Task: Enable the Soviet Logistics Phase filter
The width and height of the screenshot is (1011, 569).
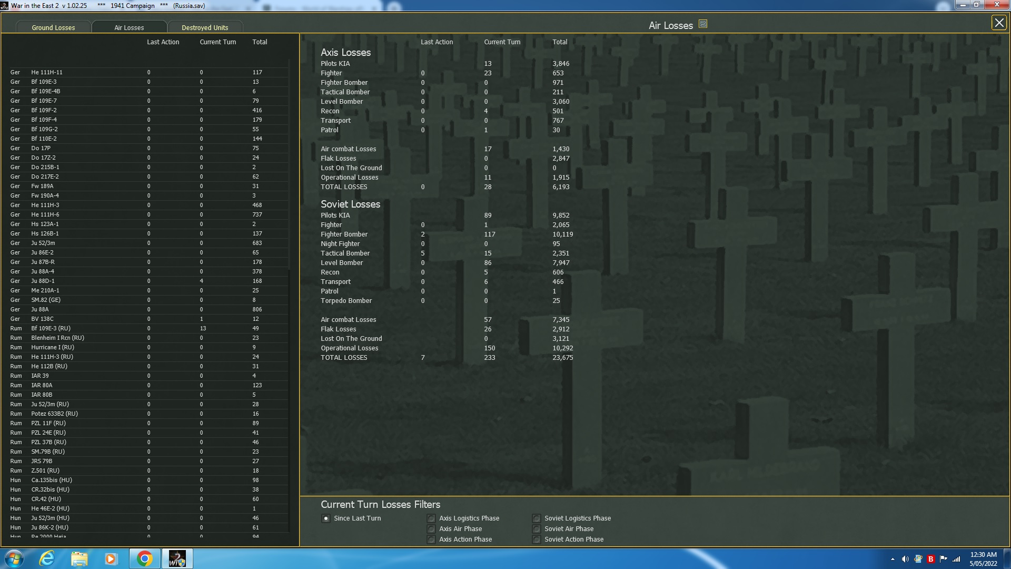Action: point(536,518)
